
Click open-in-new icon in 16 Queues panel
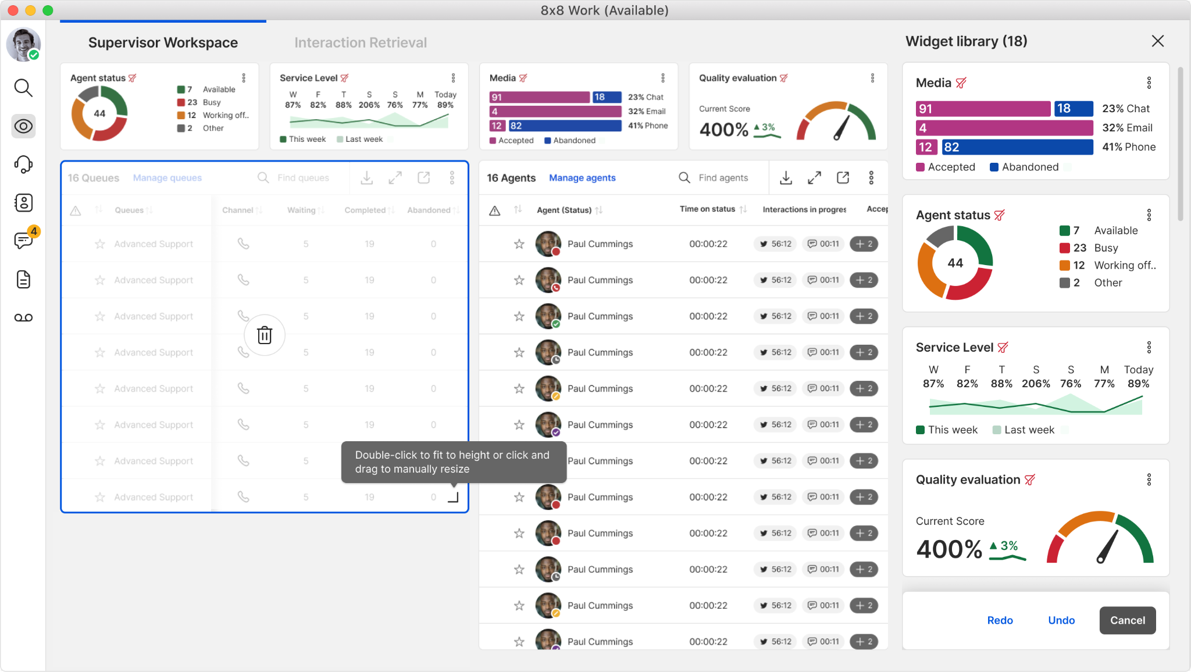[x=425, y=177]
